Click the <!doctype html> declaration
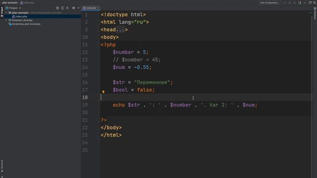 click(123, 15)
